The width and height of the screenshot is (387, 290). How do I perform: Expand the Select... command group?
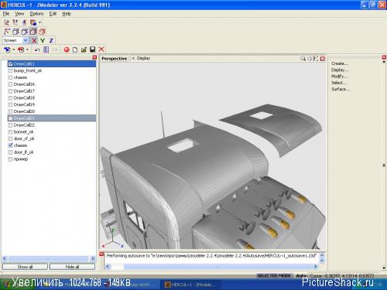click(x=339, y=83)
